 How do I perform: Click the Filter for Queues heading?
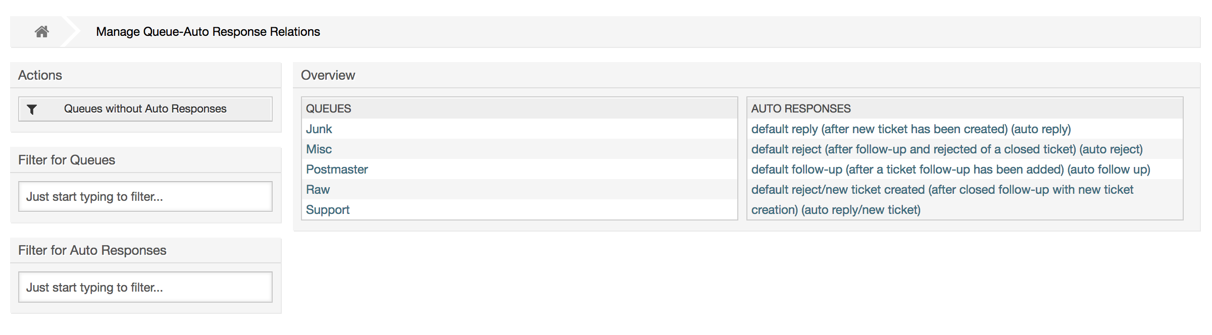point(67,160)
